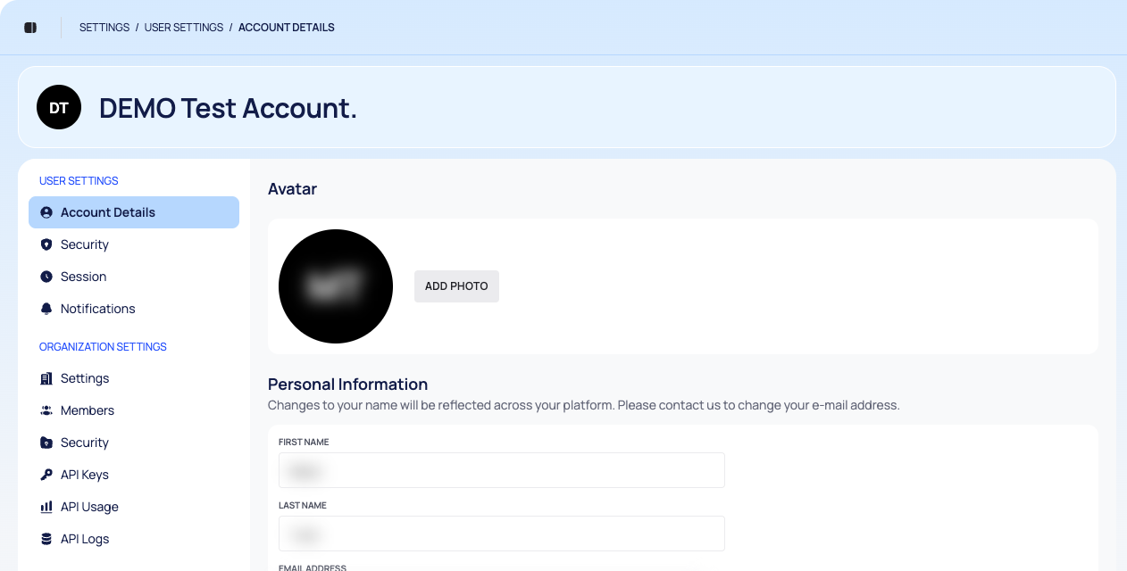The width and height of the screenshot is (1127, 571).
Task: Open the API Keys page
Action: click(x=134, y=475)
